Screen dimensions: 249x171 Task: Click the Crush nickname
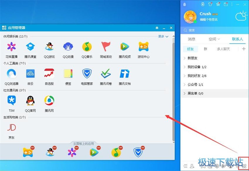pyautogui.click(x=205, y=14)
